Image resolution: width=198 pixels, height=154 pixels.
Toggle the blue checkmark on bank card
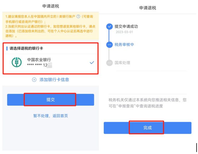tap(92, 62)
